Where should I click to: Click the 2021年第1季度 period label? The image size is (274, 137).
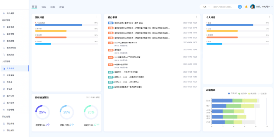click(93, 97)
